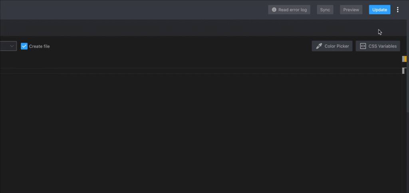Click the info icon beside Read error log
This screenshot has height=193, width=409.
point(274,10)
